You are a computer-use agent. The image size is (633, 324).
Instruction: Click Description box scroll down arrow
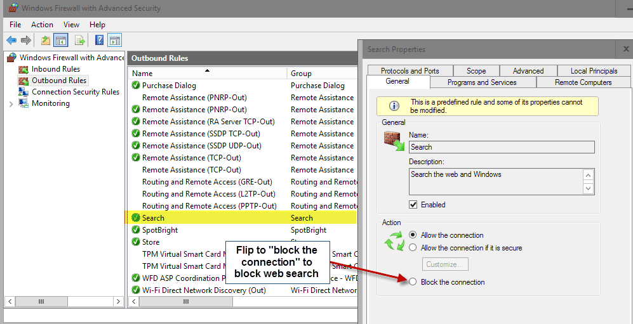[589, 188]
